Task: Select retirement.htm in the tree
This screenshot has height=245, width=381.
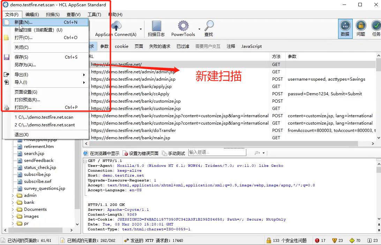Action: click(39, 147)
